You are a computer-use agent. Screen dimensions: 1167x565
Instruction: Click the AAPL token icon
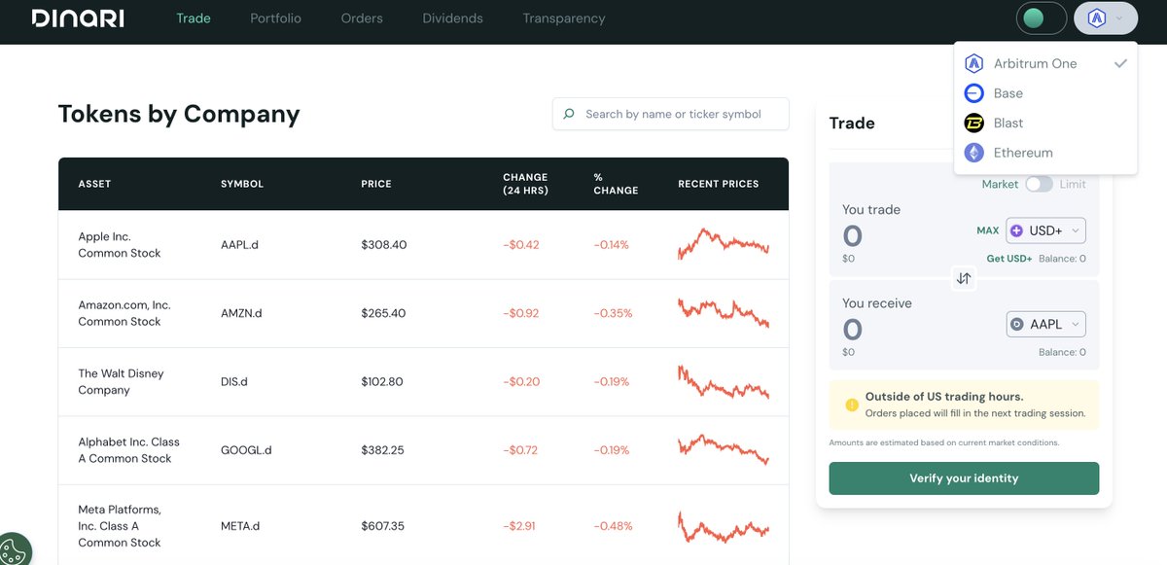click(1017, 324)
